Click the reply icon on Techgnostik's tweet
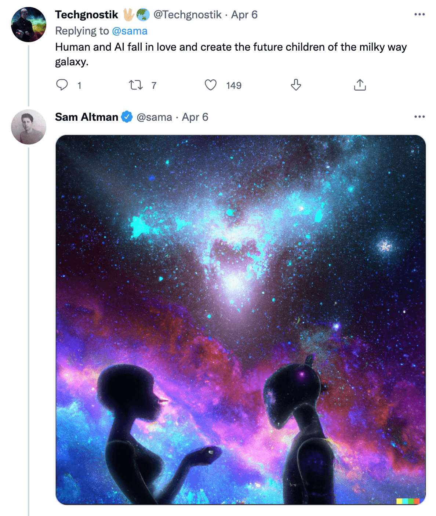The image size is (436, 516). coord(62,85)
